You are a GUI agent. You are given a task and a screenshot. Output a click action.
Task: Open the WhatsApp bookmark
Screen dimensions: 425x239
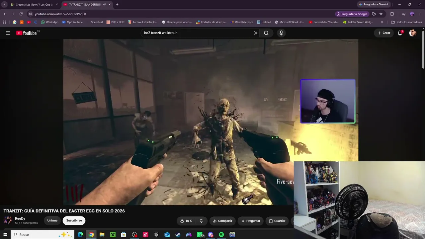tap(49, 22)
